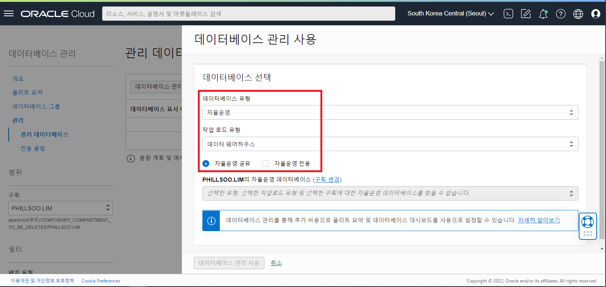Open the notifications bell icon
Viewport: 606px width, 287px height.
pos(543,14)
